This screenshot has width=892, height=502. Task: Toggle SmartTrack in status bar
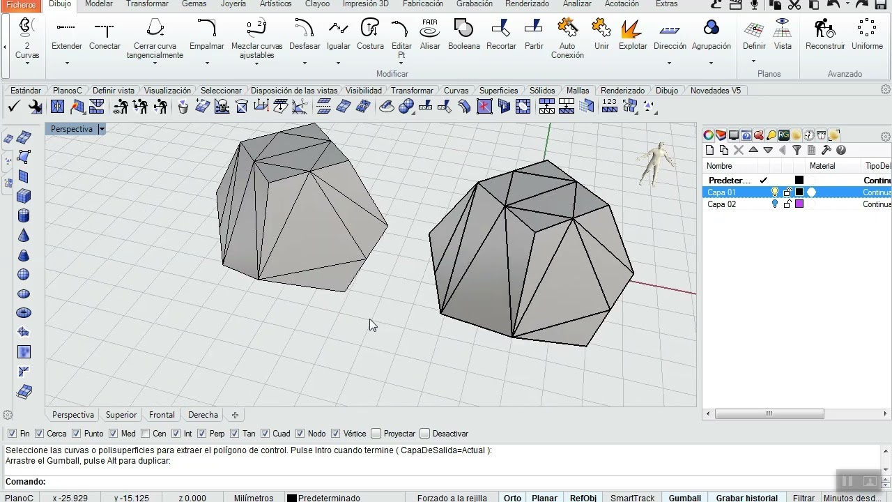[633, 498]
